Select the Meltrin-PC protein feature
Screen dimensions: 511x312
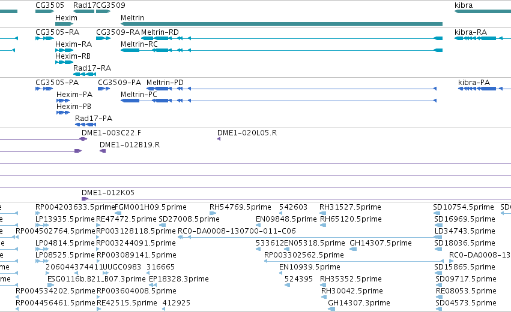[x=278, y=101]
